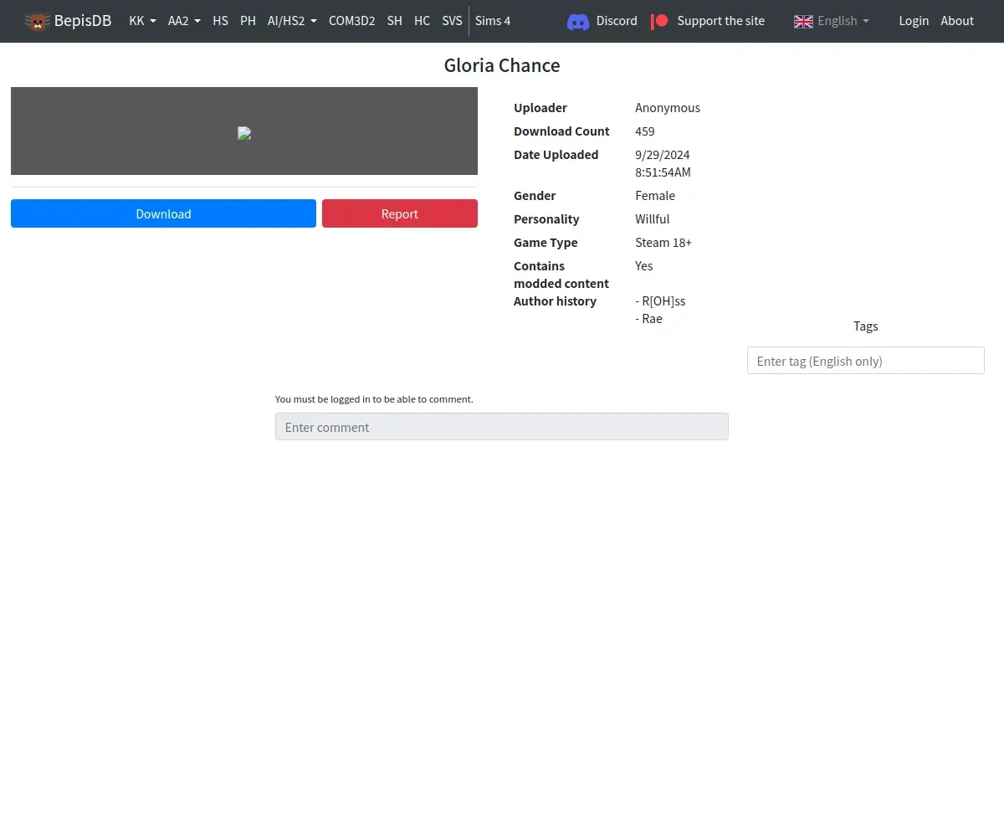
Task: Click the UK flag language icon
Action: 803,21
